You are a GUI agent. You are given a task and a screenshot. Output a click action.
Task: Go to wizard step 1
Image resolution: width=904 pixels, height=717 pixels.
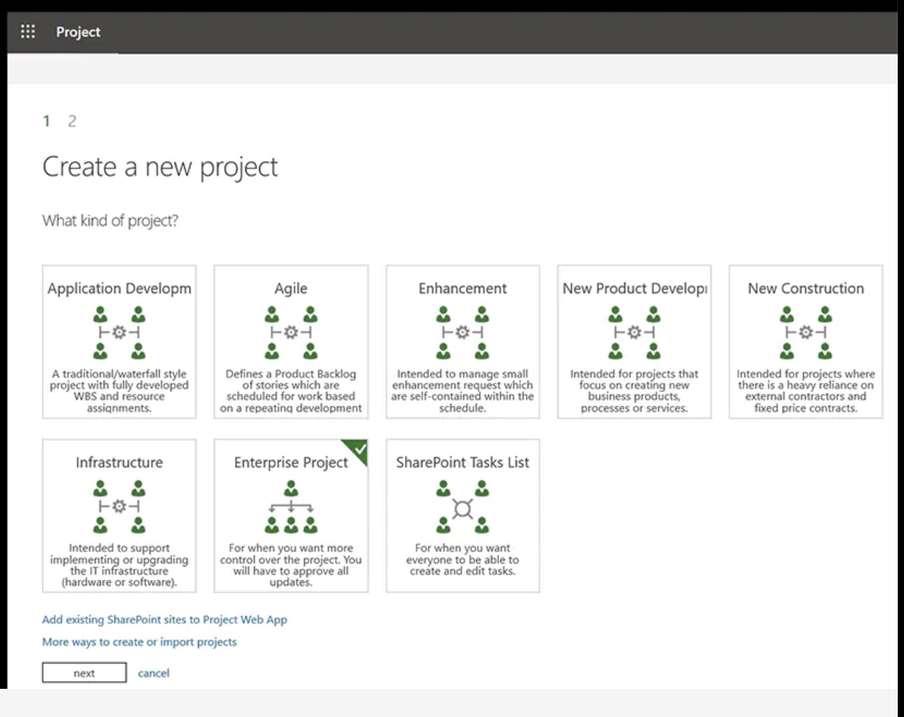pos(46,121)
